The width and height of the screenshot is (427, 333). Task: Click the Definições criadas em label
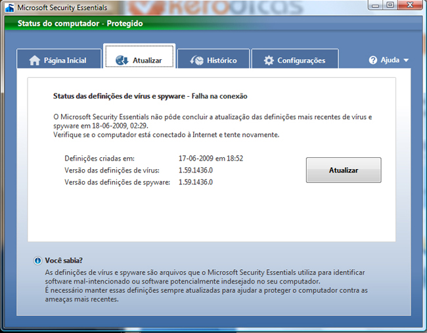coord(99,159)
